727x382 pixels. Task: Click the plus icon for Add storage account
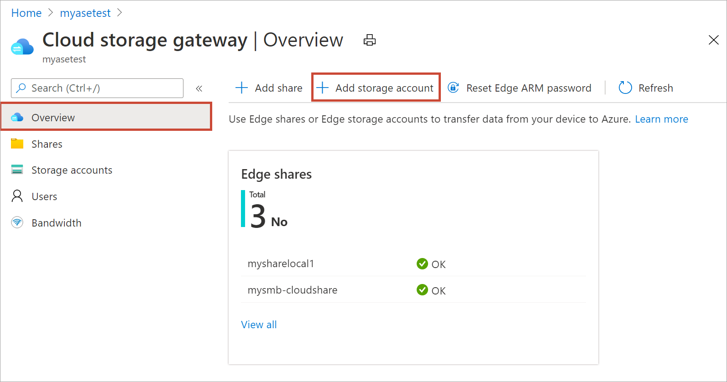[322, 88]
